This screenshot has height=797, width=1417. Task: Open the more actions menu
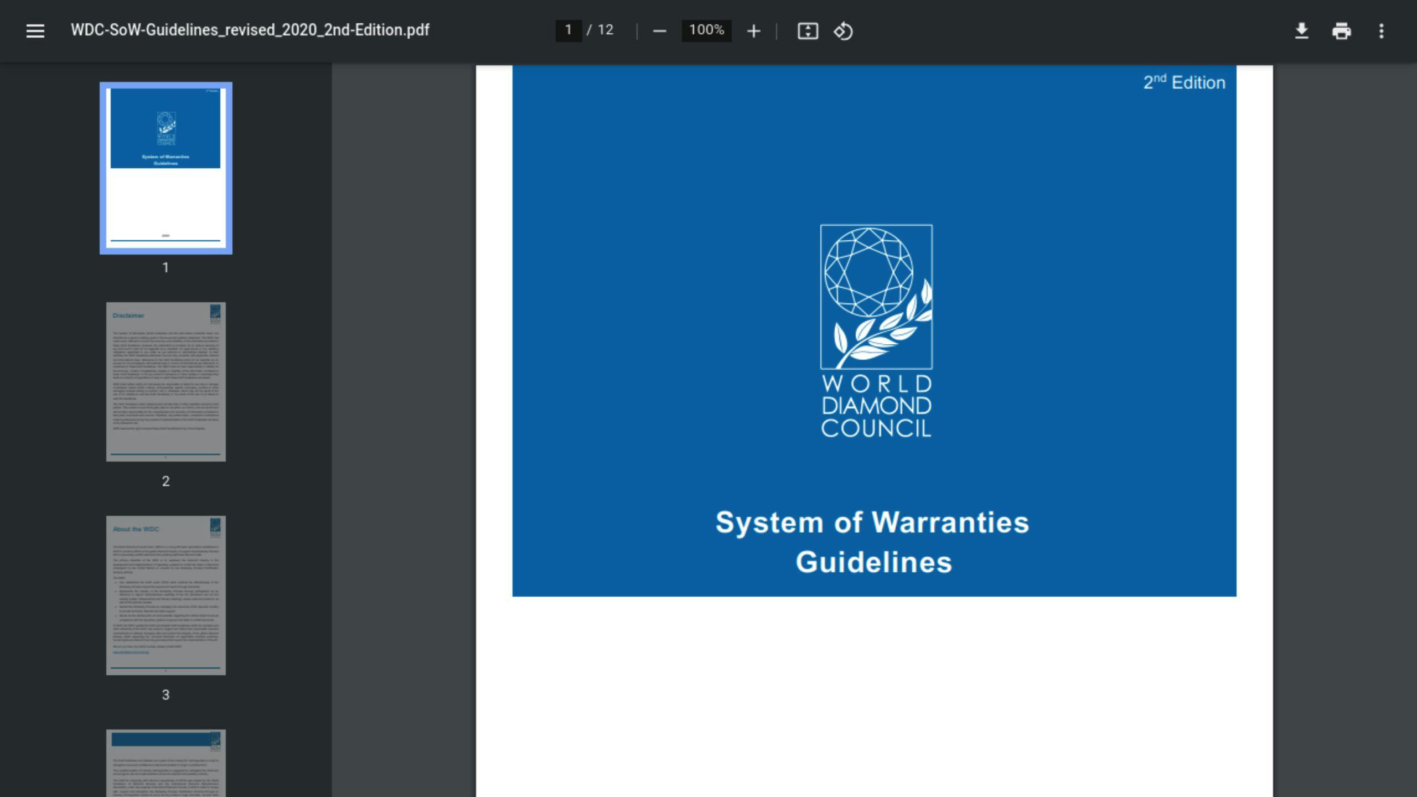[1382, 31]
